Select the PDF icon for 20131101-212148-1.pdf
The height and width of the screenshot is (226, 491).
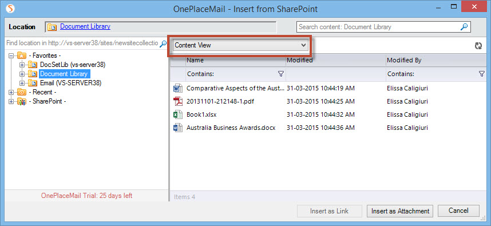(x=178, y=101)
